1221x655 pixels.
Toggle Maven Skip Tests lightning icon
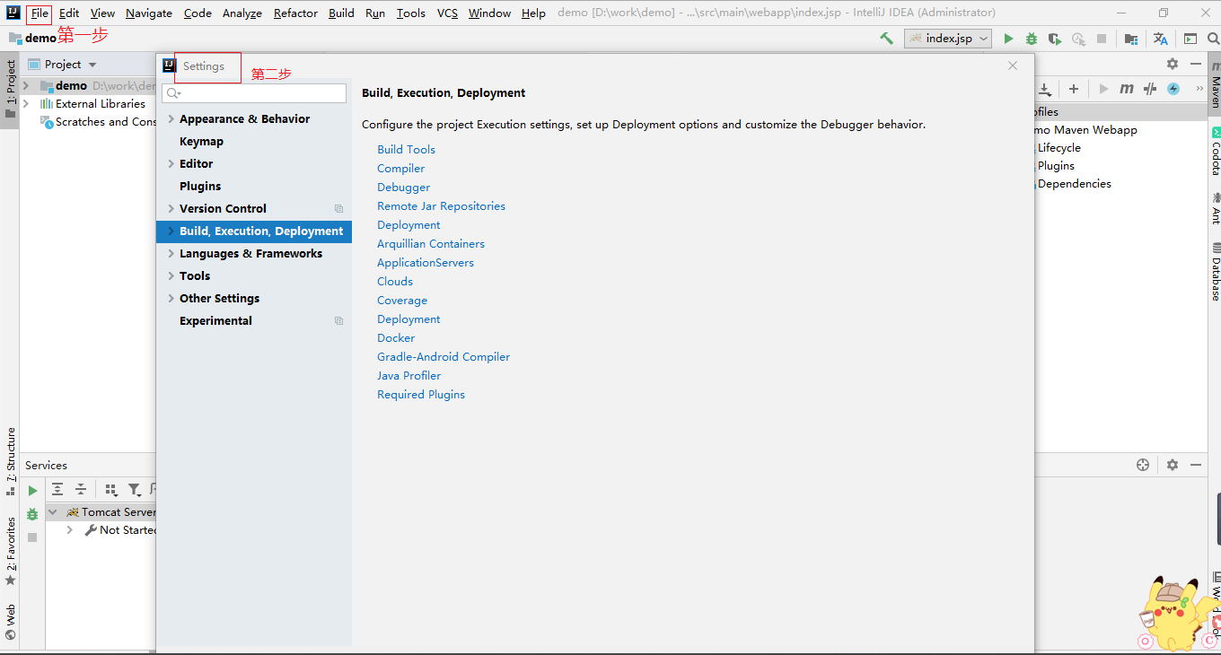click(x=1173, y=89)
